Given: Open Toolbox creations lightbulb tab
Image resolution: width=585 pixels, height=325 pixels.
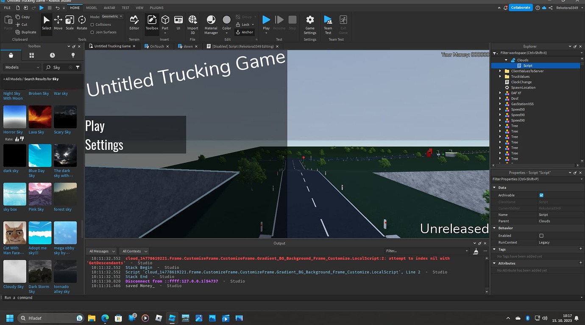Looking at the screenshot, I should click(x=73, y=55).
